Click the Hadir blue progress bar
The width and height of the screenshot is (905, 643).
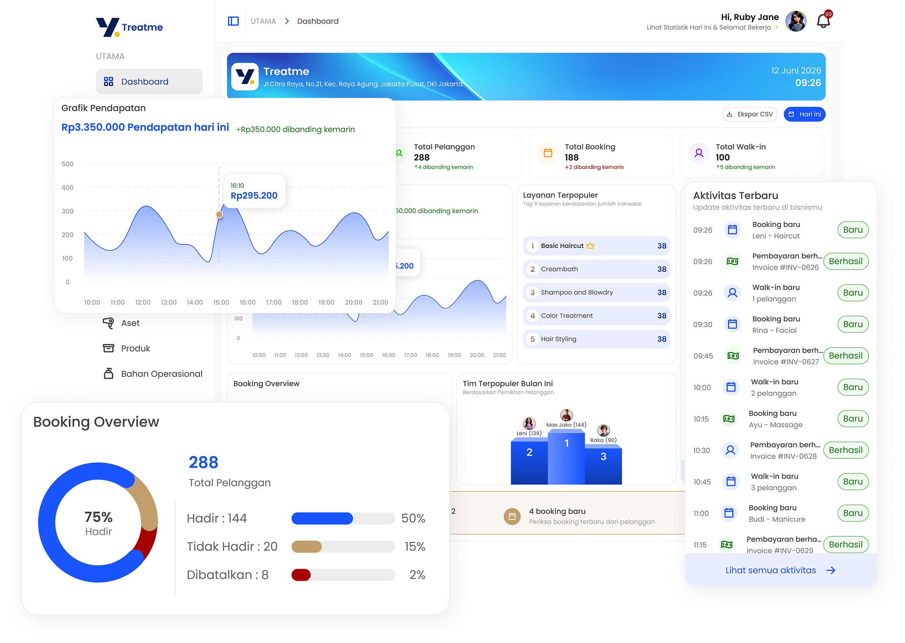point(322,518)
